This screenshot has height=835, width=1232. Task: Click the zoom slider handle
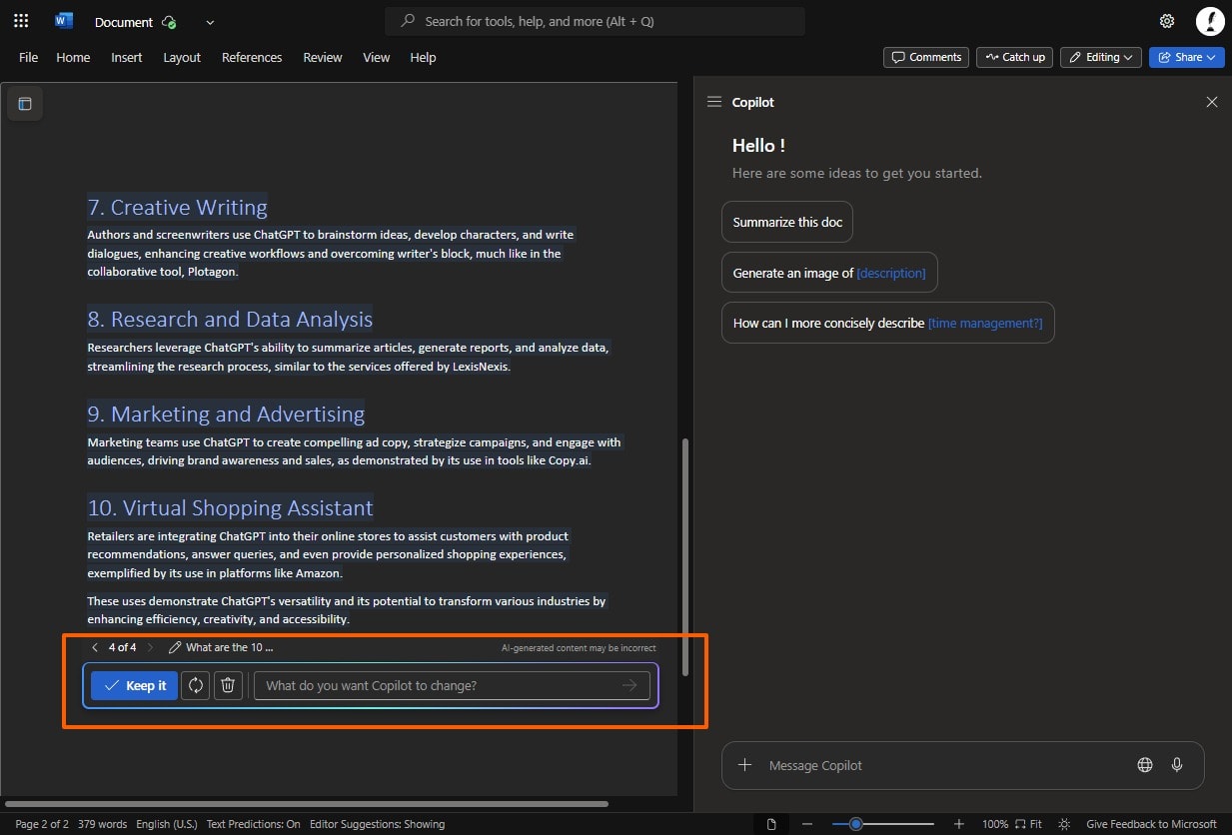[855, 824]
